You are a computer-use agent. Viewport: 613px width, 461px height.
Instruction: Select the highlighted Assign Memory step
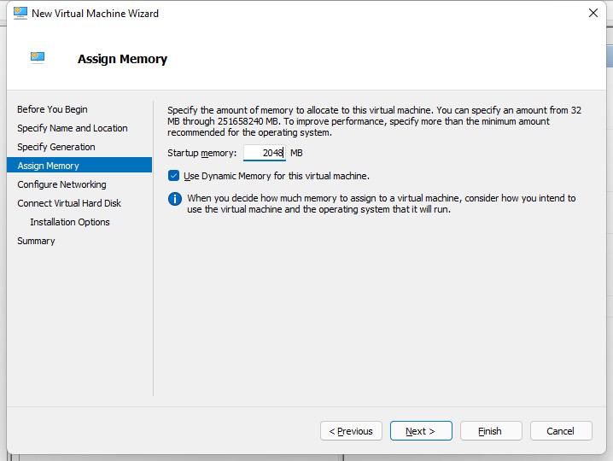(79, 165)
